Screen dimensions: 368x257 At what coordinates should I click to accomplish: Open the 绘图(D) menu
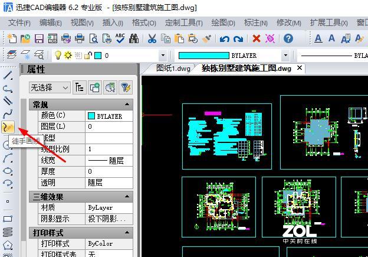click(223, 23)
